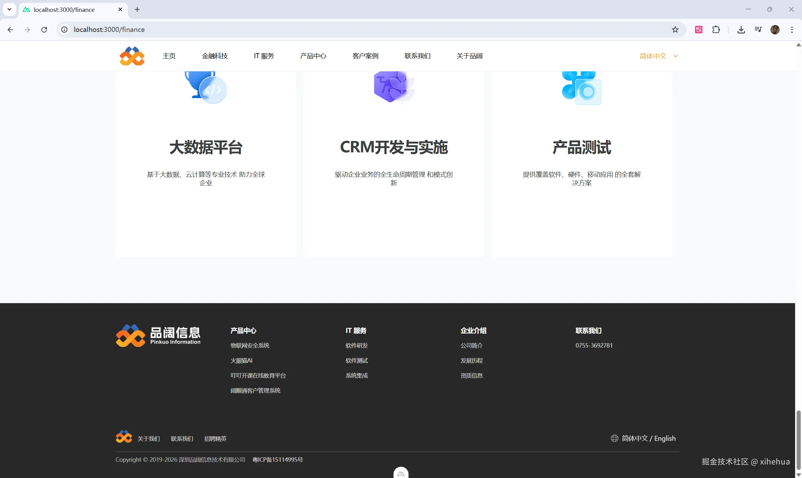Open the 金融科技 navigation menu item

215,56
